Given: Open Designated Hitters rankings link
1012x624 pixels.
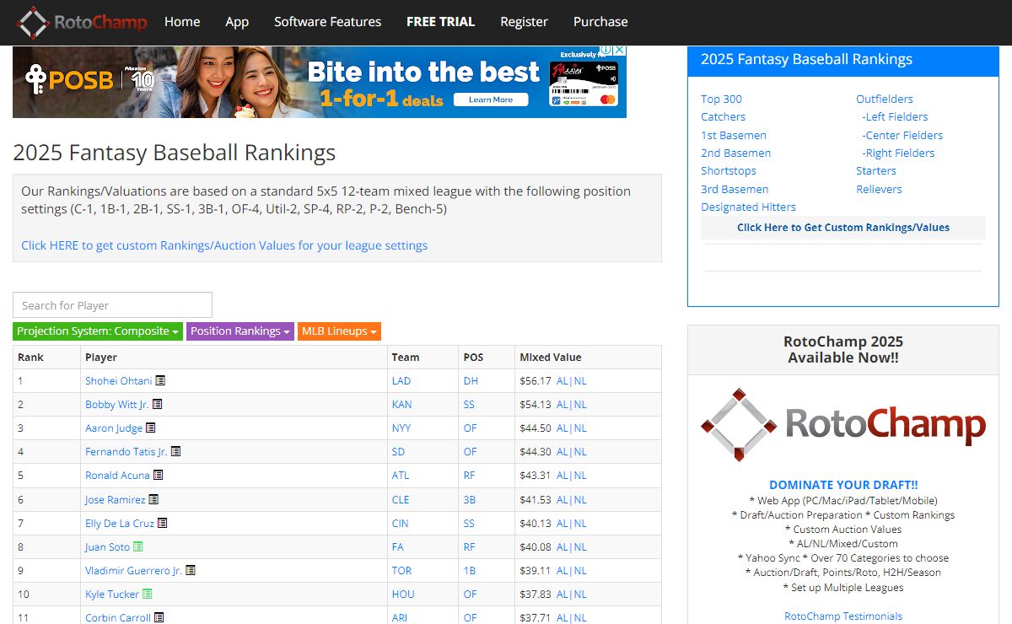Looking at the screenshot, I should (749, 207).
